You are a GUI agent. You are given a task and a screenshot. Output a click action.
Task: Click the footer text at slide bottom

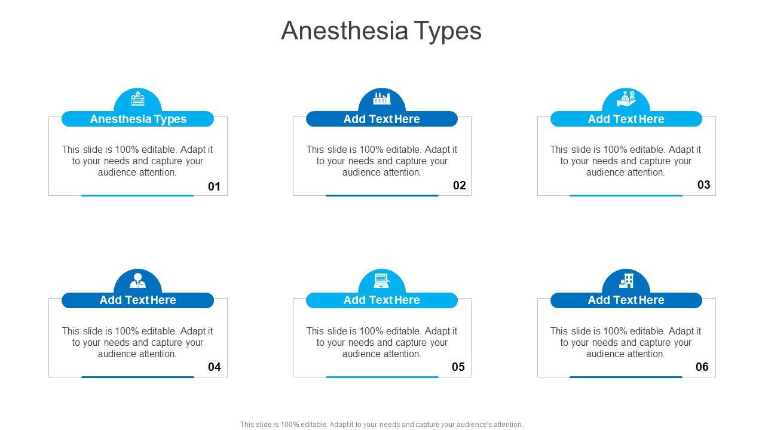pos(381,425)
